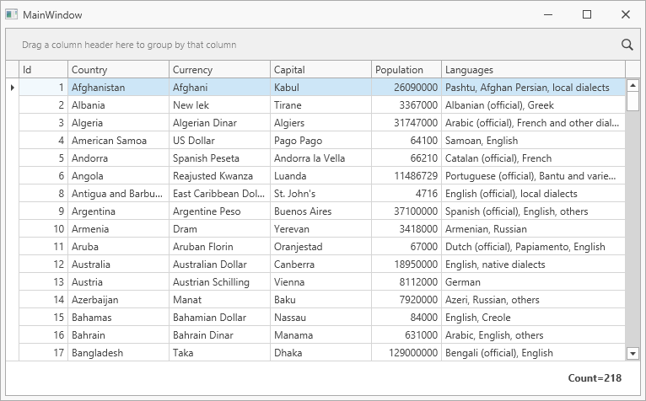Click the scrollbar up arrow
Viewport: 646px width, 401px height.
pos(633,86)
